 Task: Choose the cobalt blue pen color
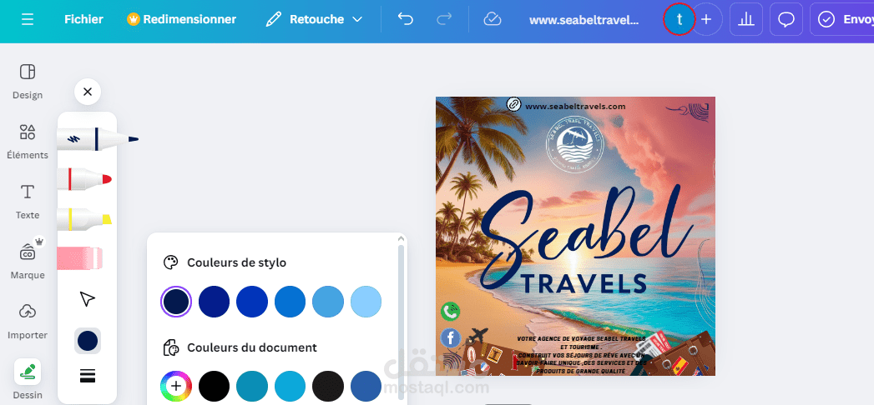click(252, 302)
